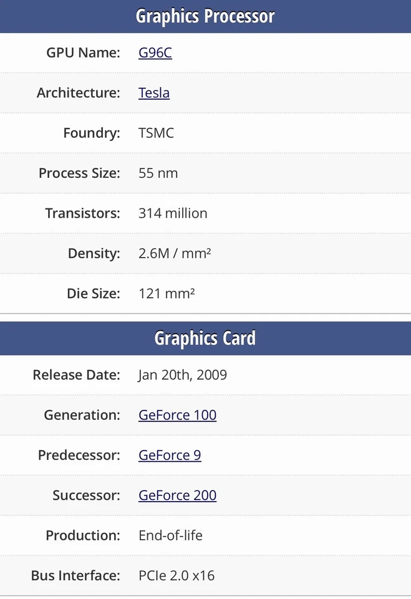Select the 121 mm² die size value
The height and width of the screenshot is (599, 411).
(167, 293)
